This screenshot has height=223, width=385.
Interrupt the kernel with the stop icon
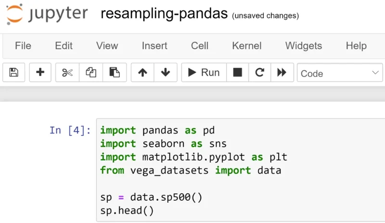point(237,72)
